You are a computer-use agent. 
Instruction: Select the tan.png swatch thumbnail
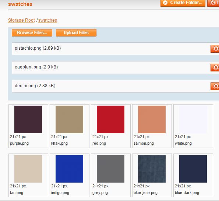click(x=28, y=169)
